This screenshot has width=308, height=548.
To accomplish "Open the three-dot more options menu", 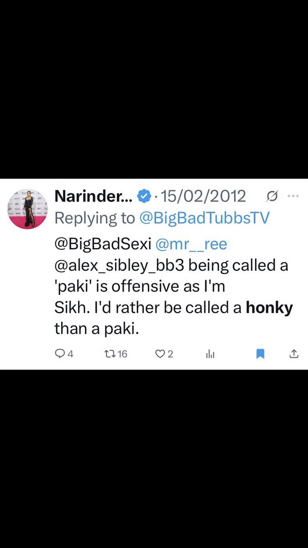I will click(293, 196).
